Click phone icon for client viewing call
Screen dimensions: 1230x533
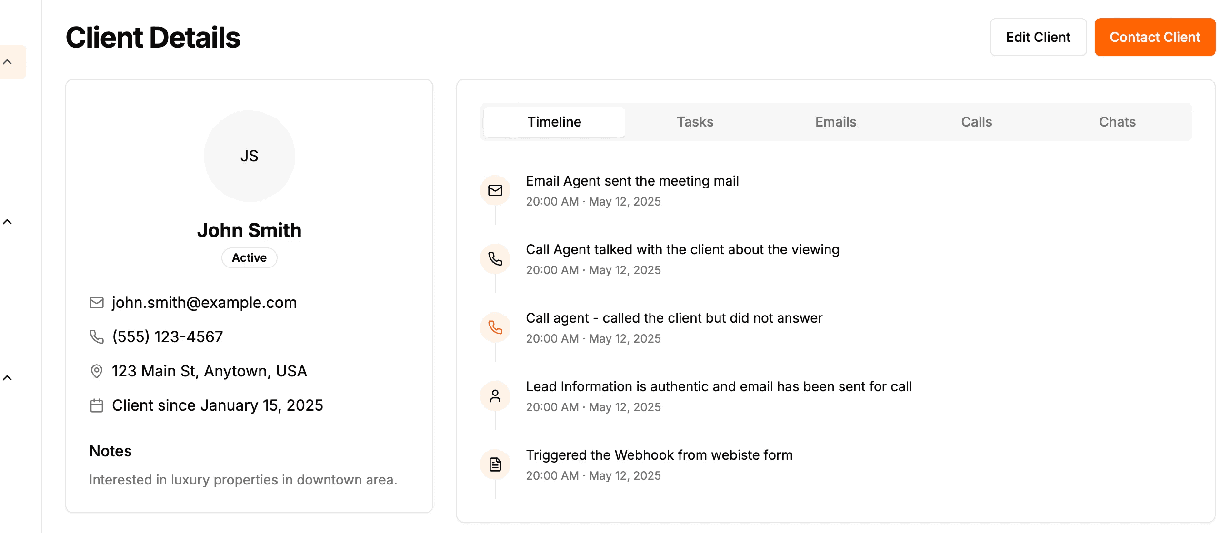pos(495,259)
